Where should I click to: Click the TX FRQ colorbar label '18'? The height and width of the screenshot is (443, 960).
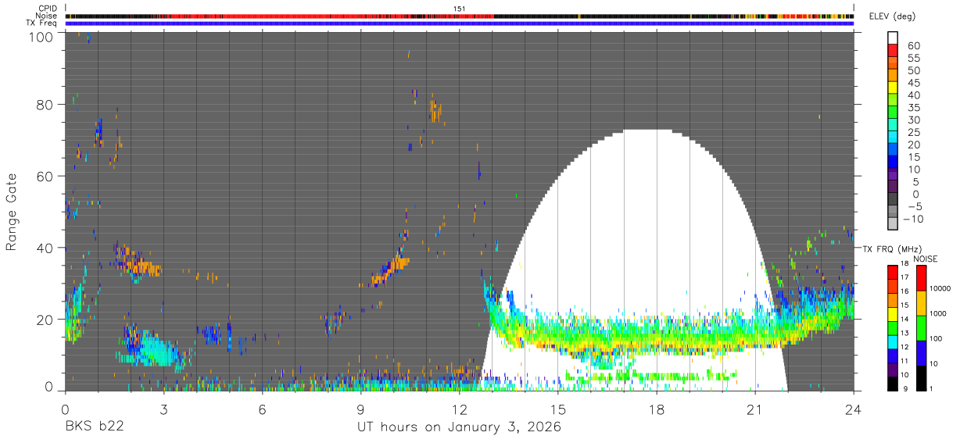[x=904, y=265]
